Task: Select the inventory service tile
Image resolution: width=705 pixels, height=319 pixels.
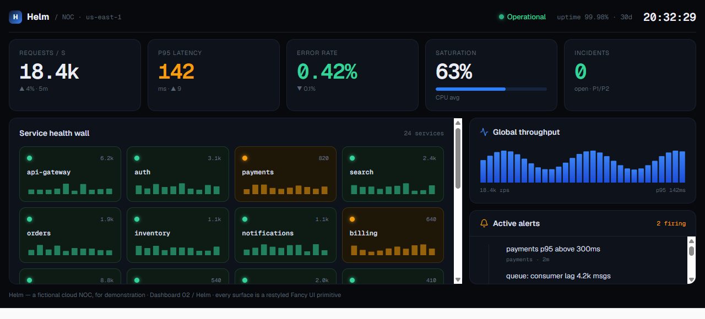Action: [x=177, y=235]
